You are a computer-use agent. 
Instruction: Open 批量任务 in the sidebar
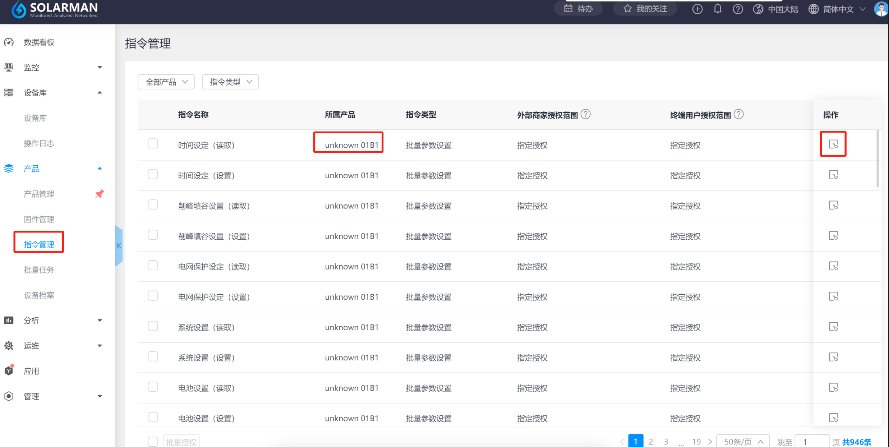pos(39,270)
